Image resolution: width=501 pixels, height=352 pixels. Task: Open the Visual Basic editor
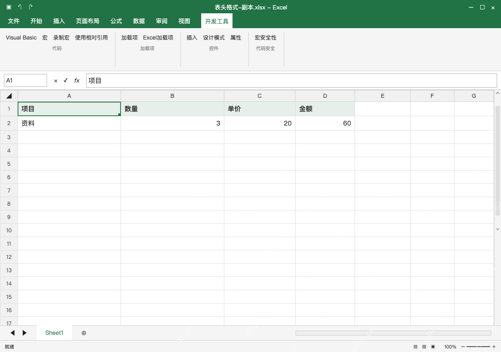(x=21, y=38)
